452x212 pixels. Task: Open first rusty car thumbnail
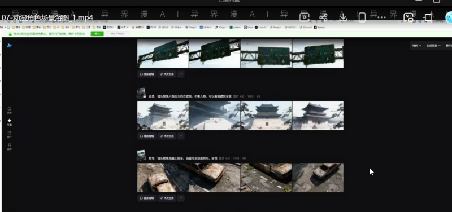(163, 178)
